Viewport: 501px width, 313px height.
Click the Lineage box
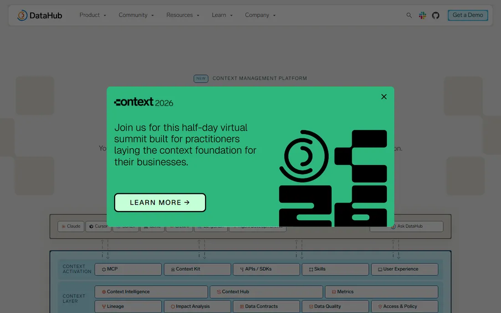pyautogui.click(x=128, y=307)
